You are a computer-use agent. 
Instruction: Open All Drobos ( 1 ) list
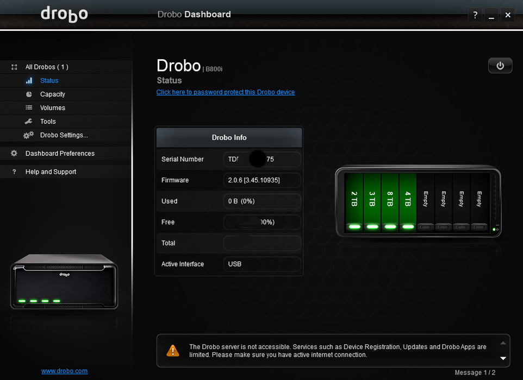pyautogui.click(x=66, y=67)
